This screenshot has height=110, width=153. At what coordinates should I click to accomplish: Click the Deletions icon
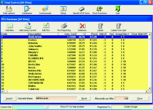coord(82,27)
